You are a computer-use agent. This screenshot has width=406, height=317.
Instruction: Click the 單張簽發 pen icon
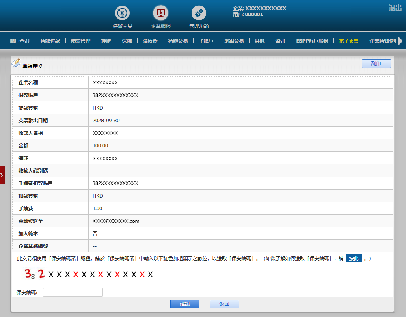[x=15, y=63]
